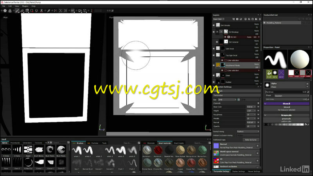
Task: Select the Eraser tool in the toolbar
Action: click(22, 11)
